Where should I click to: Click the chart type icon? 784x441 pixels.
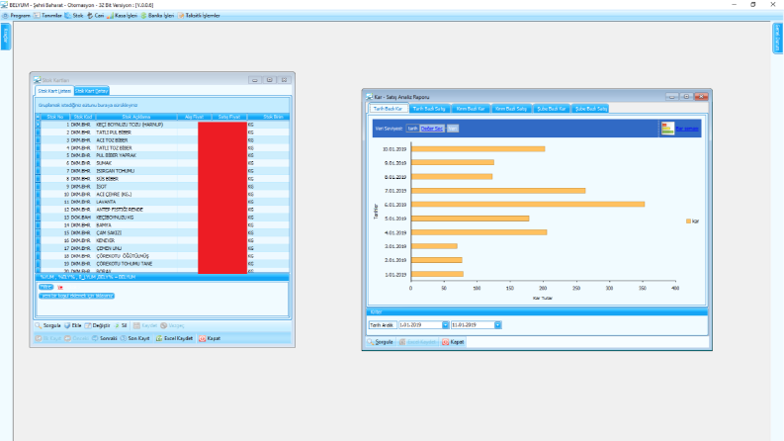[667, 129]
